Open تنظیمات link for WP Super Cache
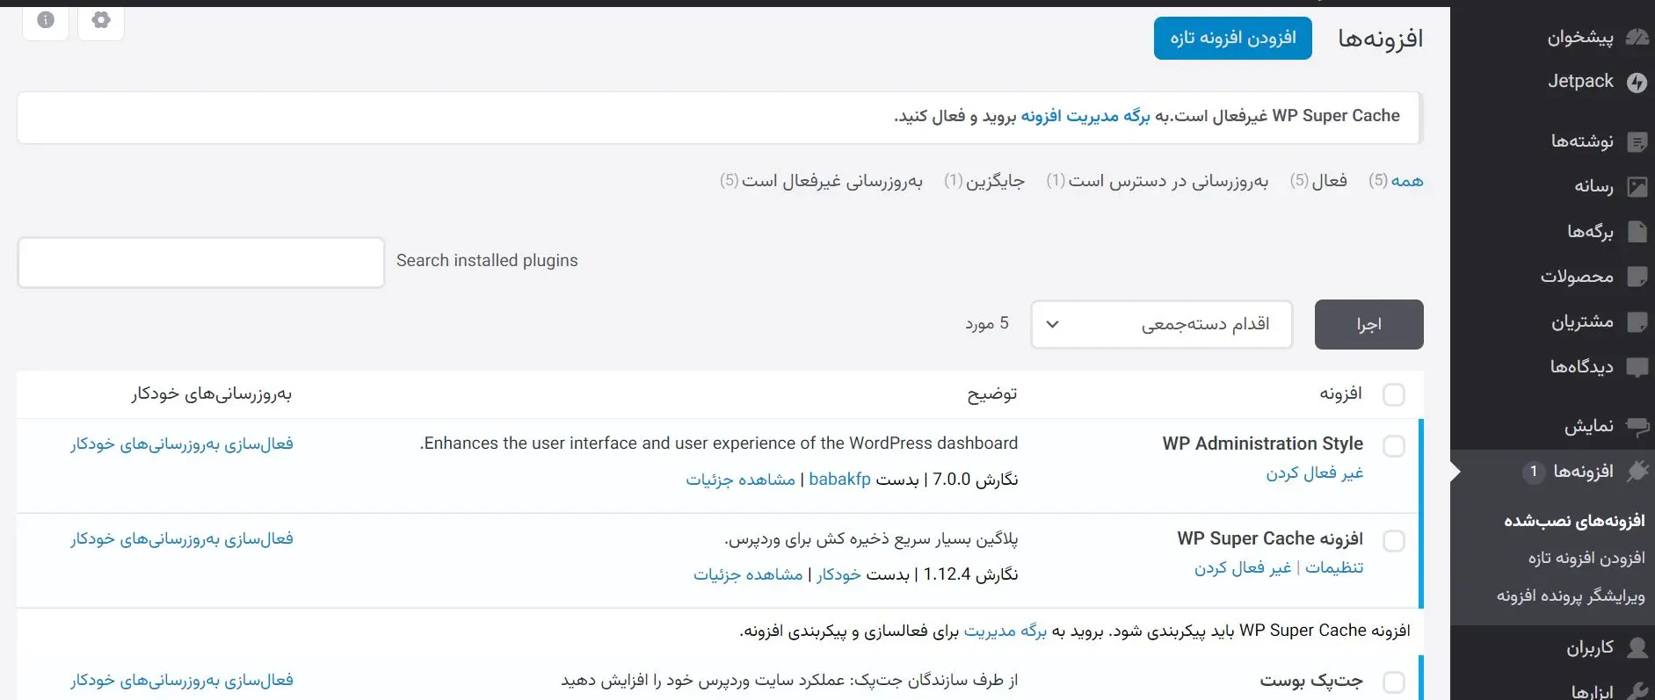Image resolution: width=1655 pixels, height=700 pixels. (x=1334, y=568)
